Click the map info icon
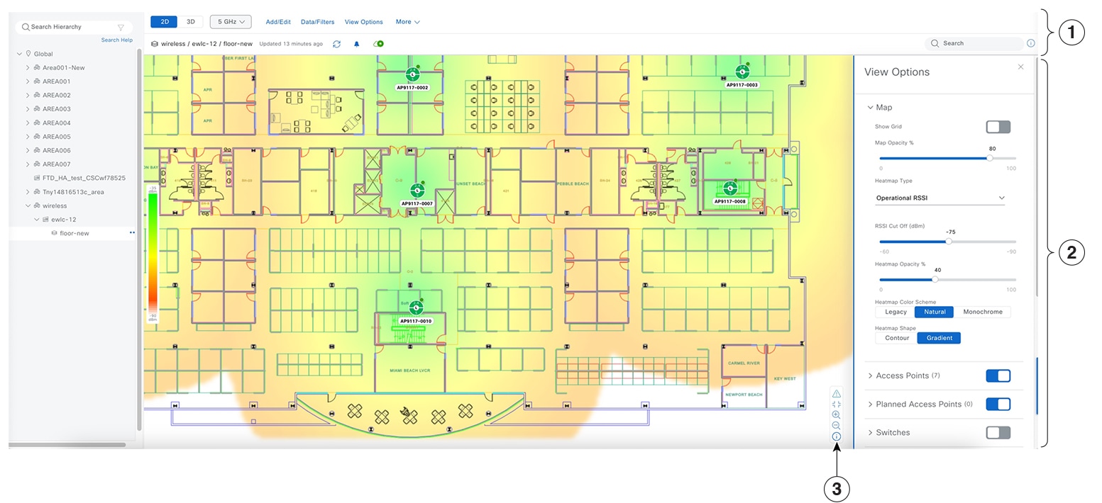 click(836, 436)
